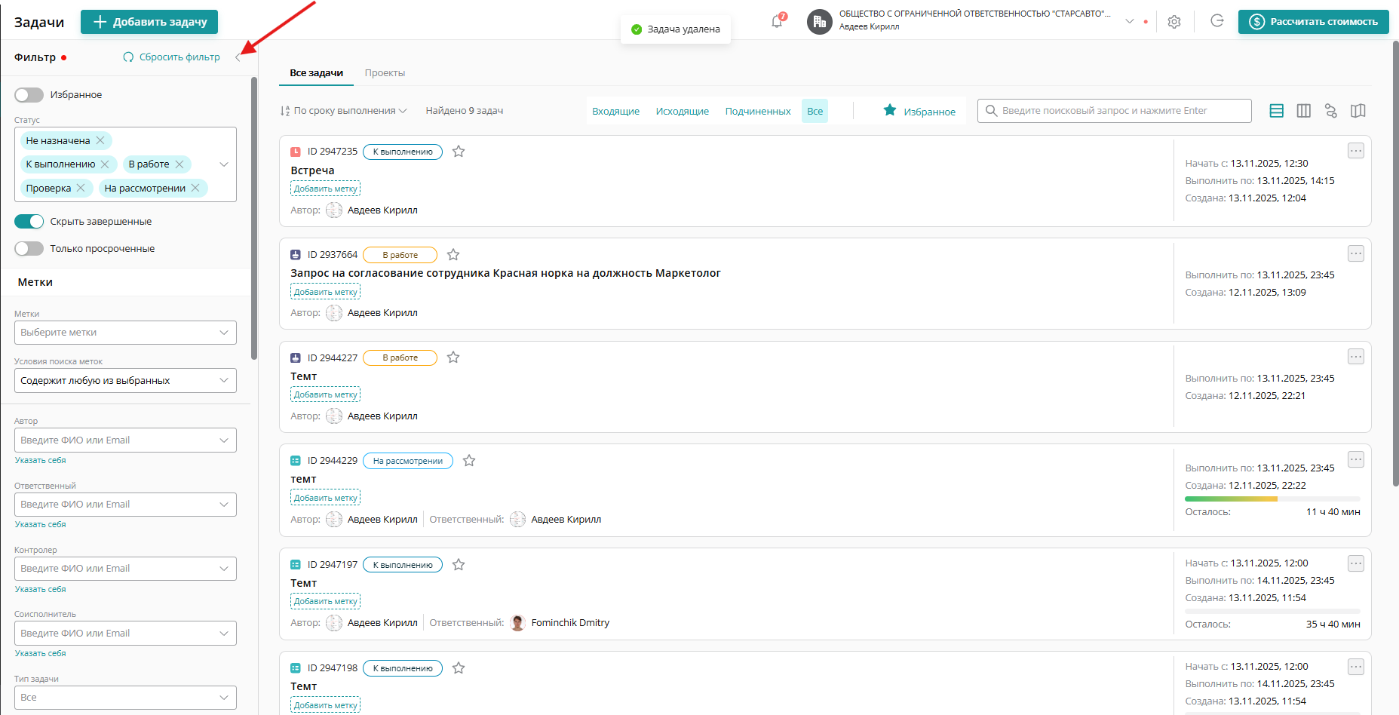Open three-dot menu for task 2947235

click(1356, 151)
